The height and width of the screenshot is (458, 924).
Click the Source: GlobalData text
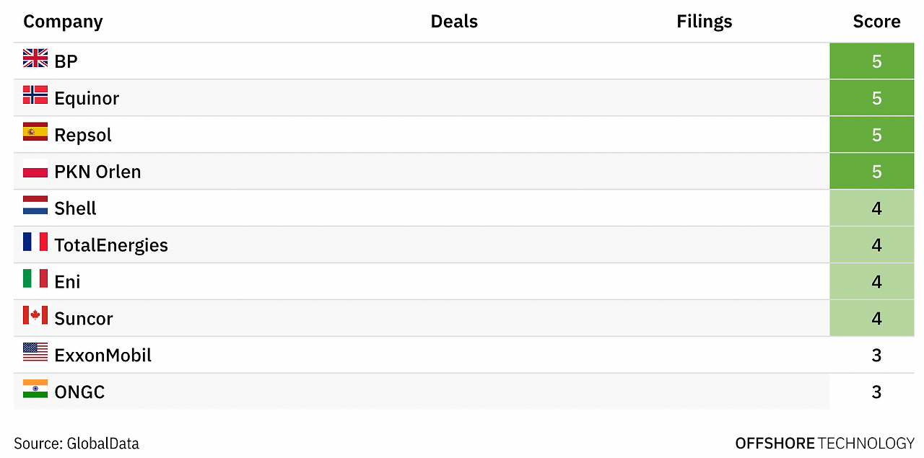click(x=77, y=443)
